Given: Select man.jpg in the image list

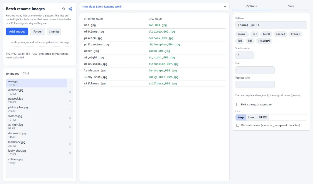Looking at the screenshot, I should pyautogui.click(x=37, y=83).
